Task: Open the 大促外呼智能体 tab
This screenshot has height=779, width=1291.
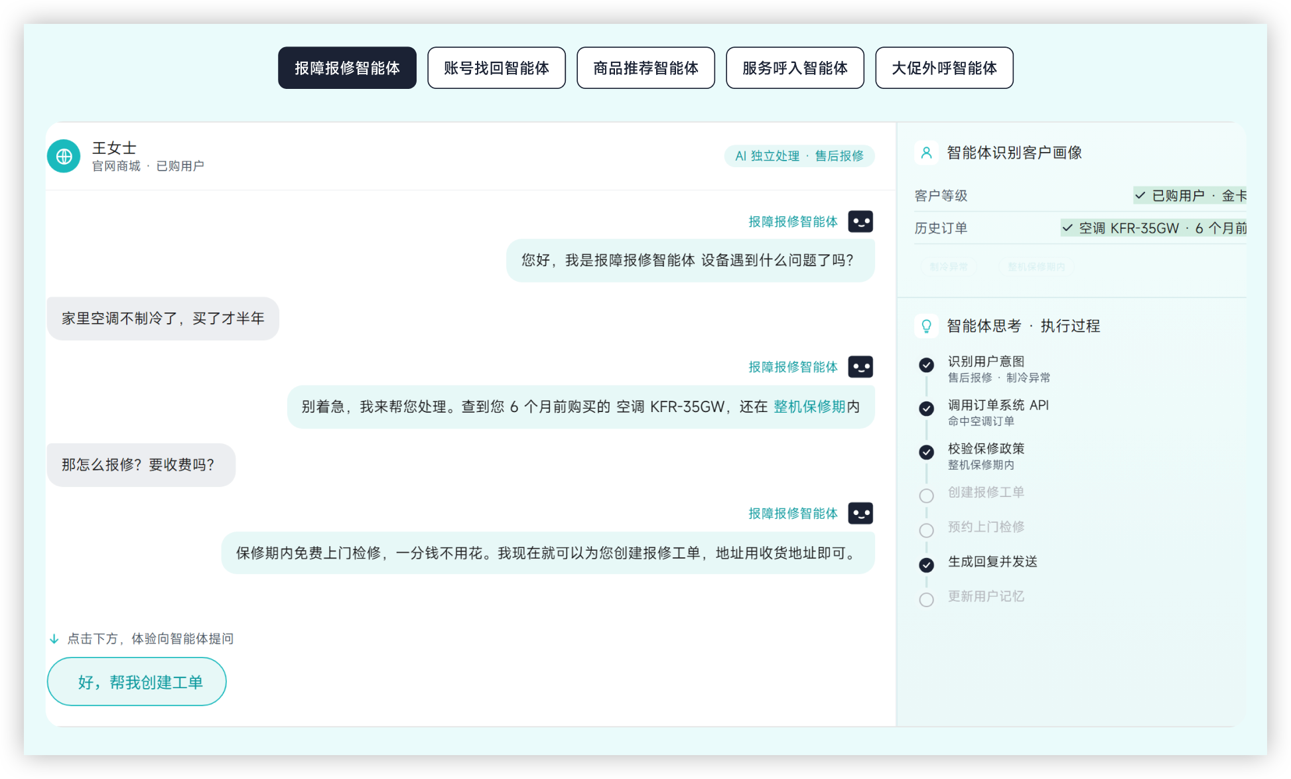Action: pyautogui.click(x=944, y=68)
